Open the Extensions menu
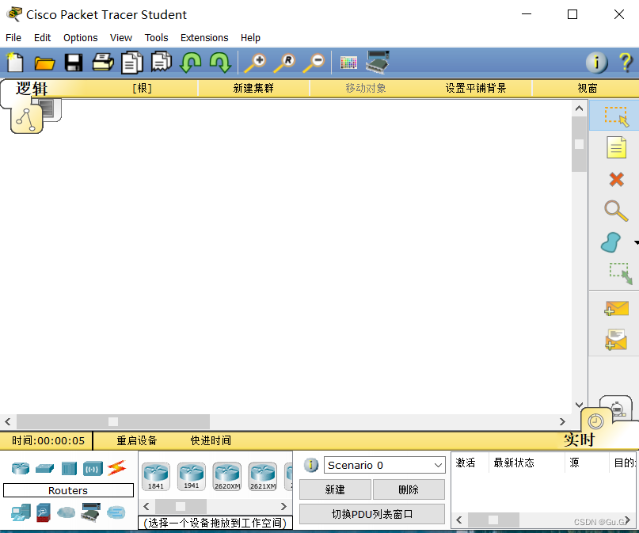The width and height of the screenshot is (639, 533). pos(204,38)
